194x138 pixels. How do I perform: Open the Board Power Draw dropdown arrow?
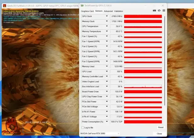point(107,91)
